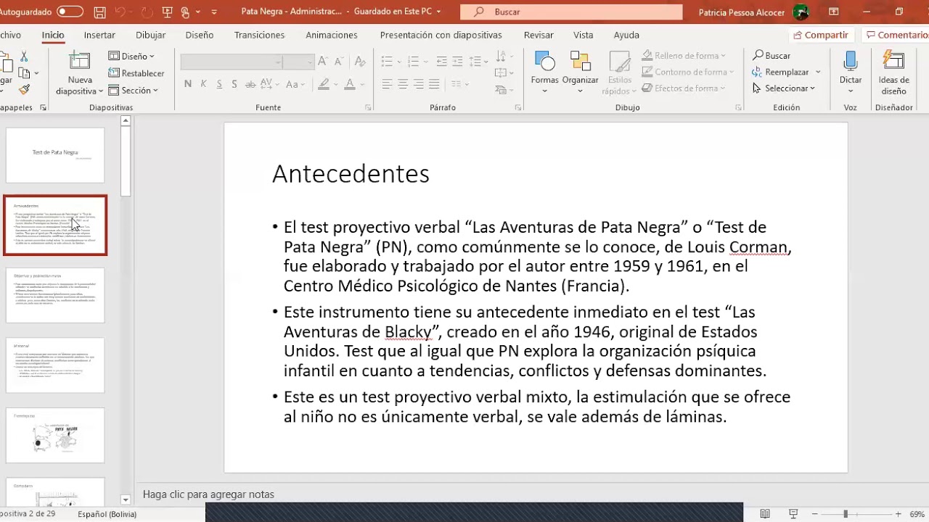Open the Relleno de forma dropdown
Image resolution: width=929 pixels, height=522 pixels.
point(684,56)
